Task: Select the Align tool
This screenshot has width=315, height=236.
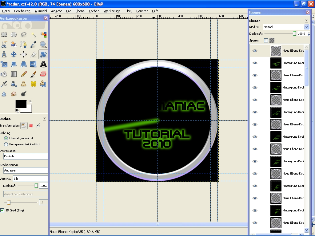Action: point(23,54)
